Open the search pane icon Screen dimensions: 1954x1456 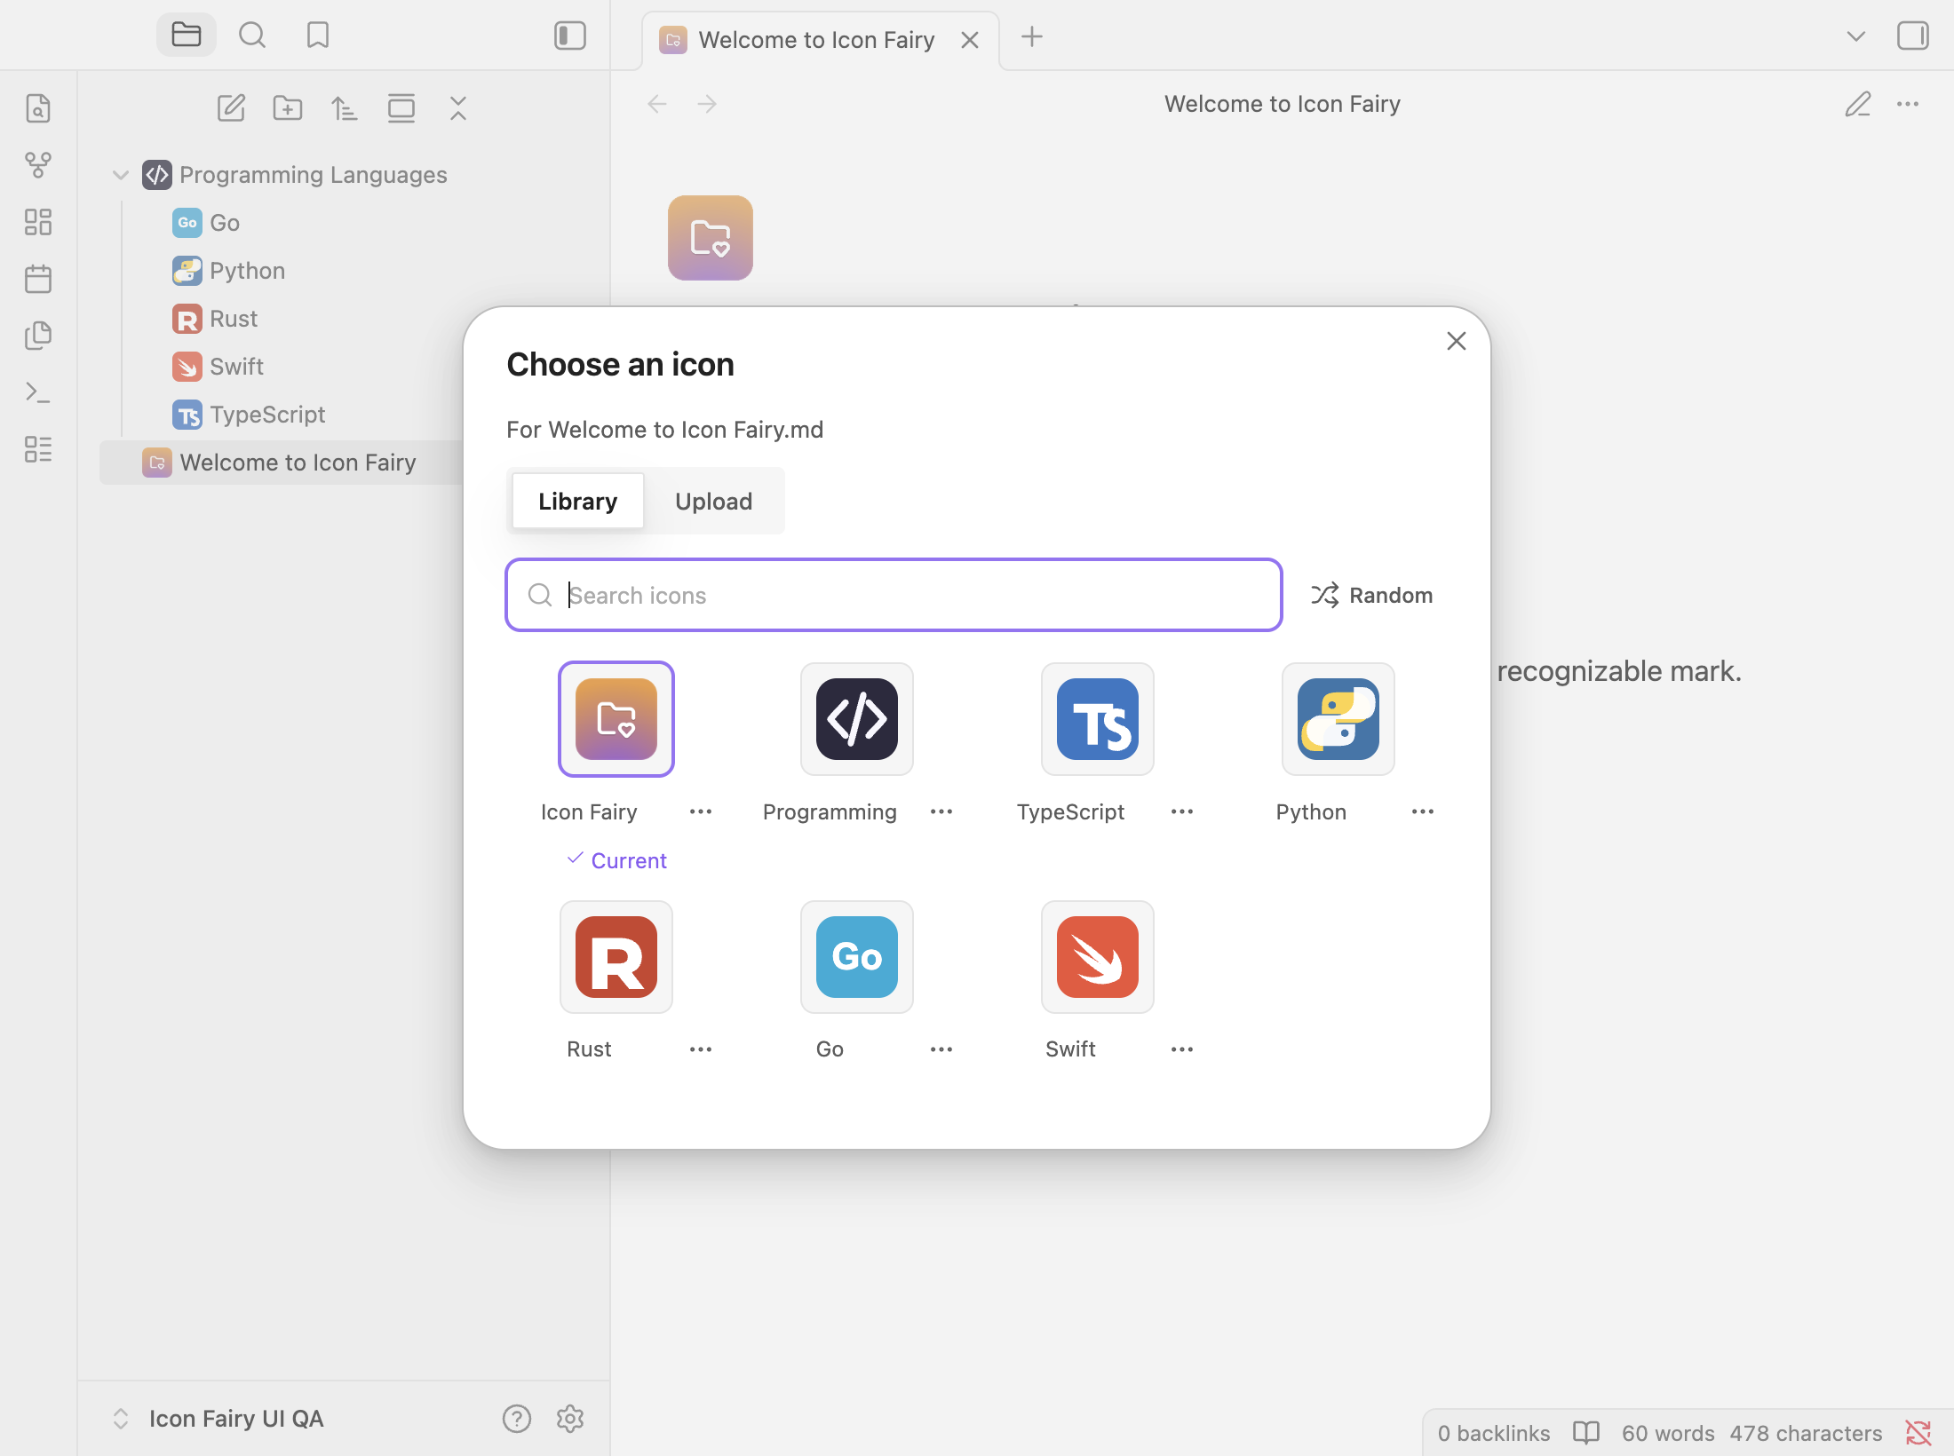pyautogui.click(x=252, y=36)
